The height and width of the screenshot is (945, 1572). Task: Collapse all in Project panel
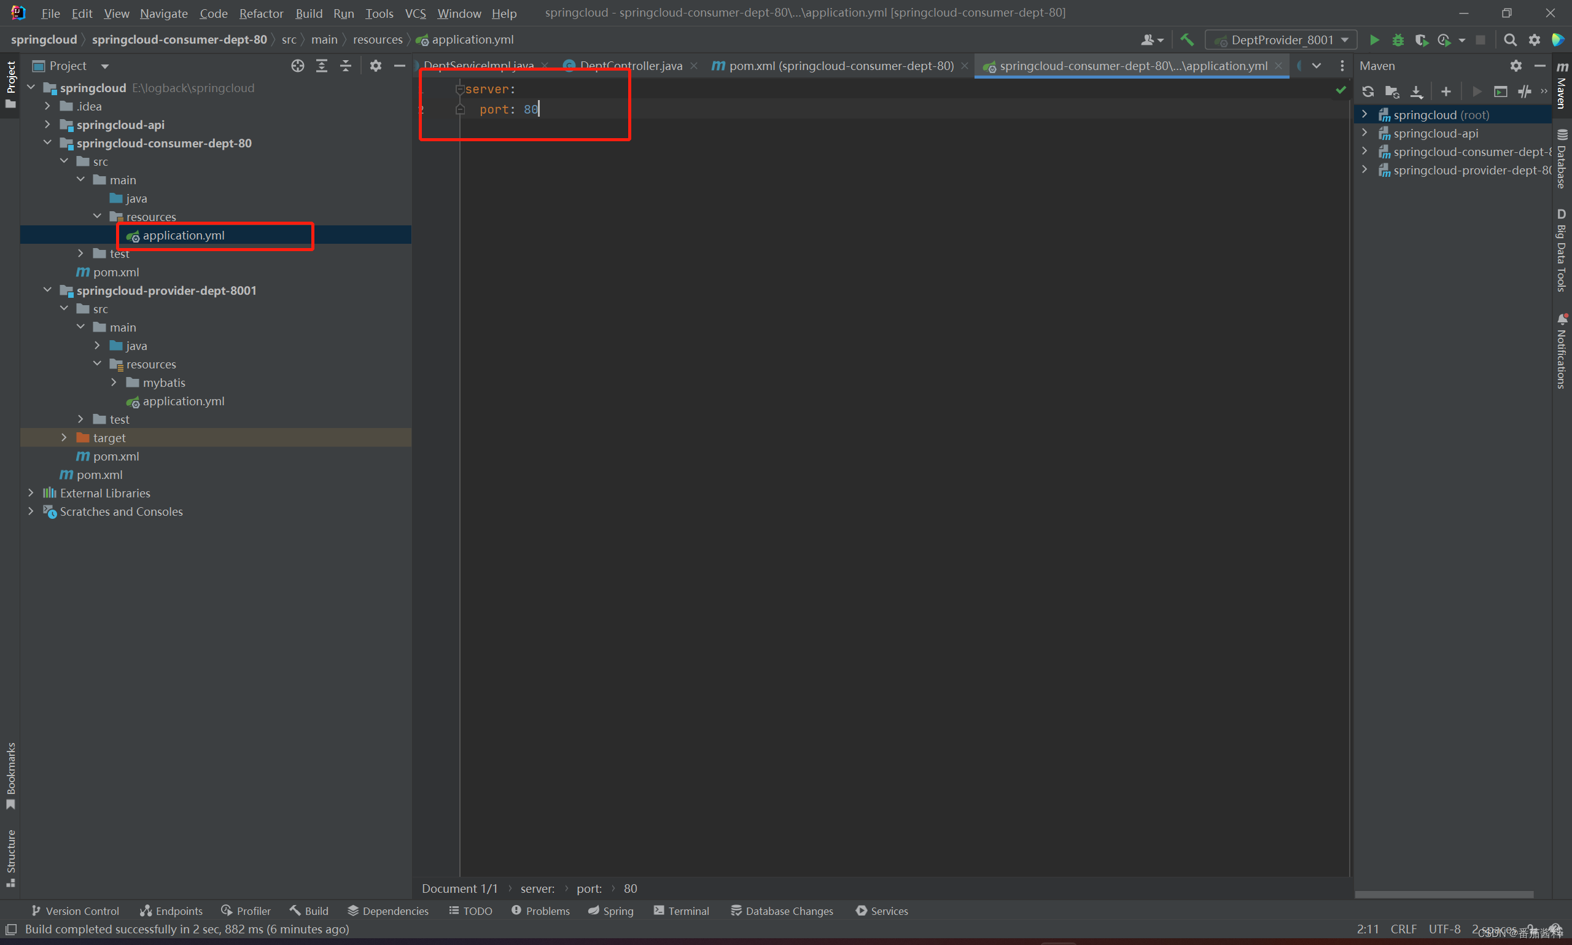point(346,66)
